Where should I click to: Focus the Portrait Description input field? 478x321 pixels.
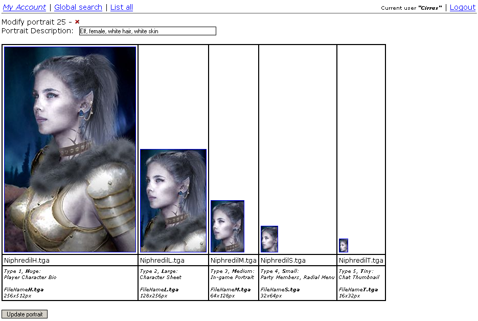[x=148, y=31]
